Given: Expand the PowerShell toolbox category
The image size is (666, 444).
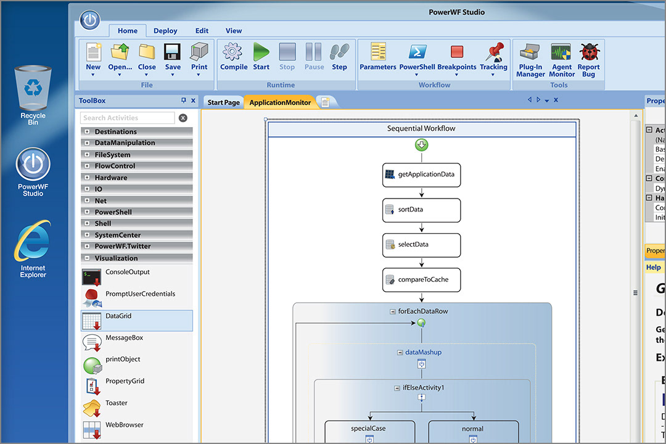Looking at the screenshot, I should click(87, 212).
